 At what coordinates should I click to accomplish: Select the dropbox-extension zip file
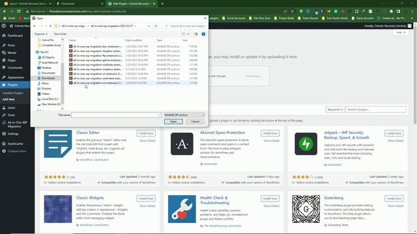(133, 51)
